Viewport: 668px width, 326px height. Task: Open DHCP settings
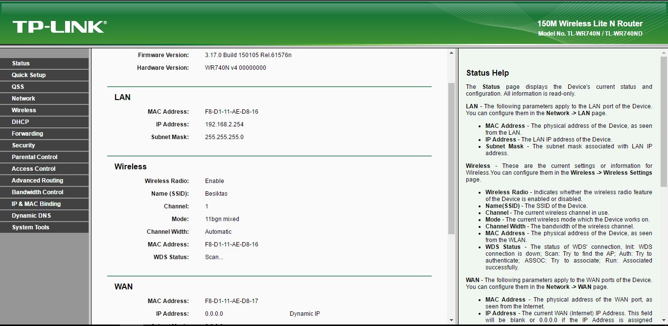pos(45,122)
